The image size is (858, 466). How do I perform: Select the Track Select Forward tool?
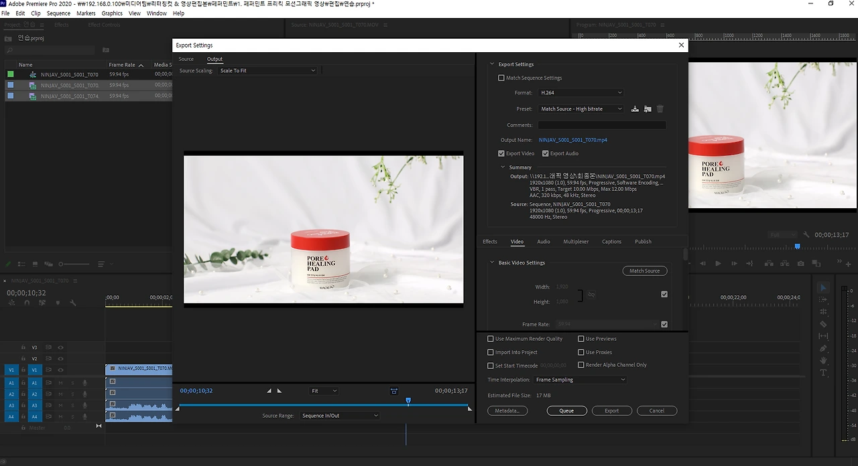pyautogui.click(x=824, y=300)
